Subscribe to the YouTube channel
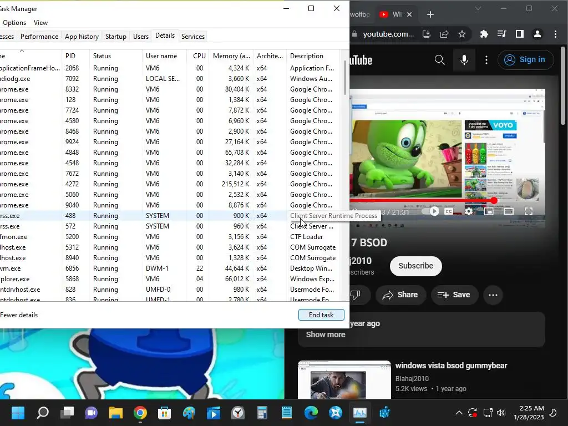The width and height of the screenshot is (568, 426). point(416,266)
